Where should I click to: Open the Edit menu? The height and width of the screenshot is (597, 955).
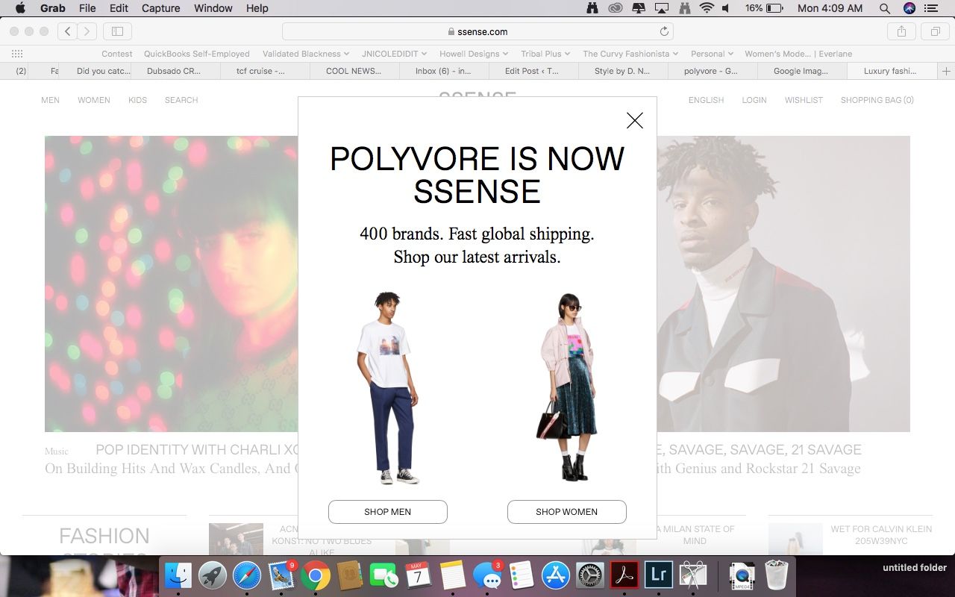119,8
